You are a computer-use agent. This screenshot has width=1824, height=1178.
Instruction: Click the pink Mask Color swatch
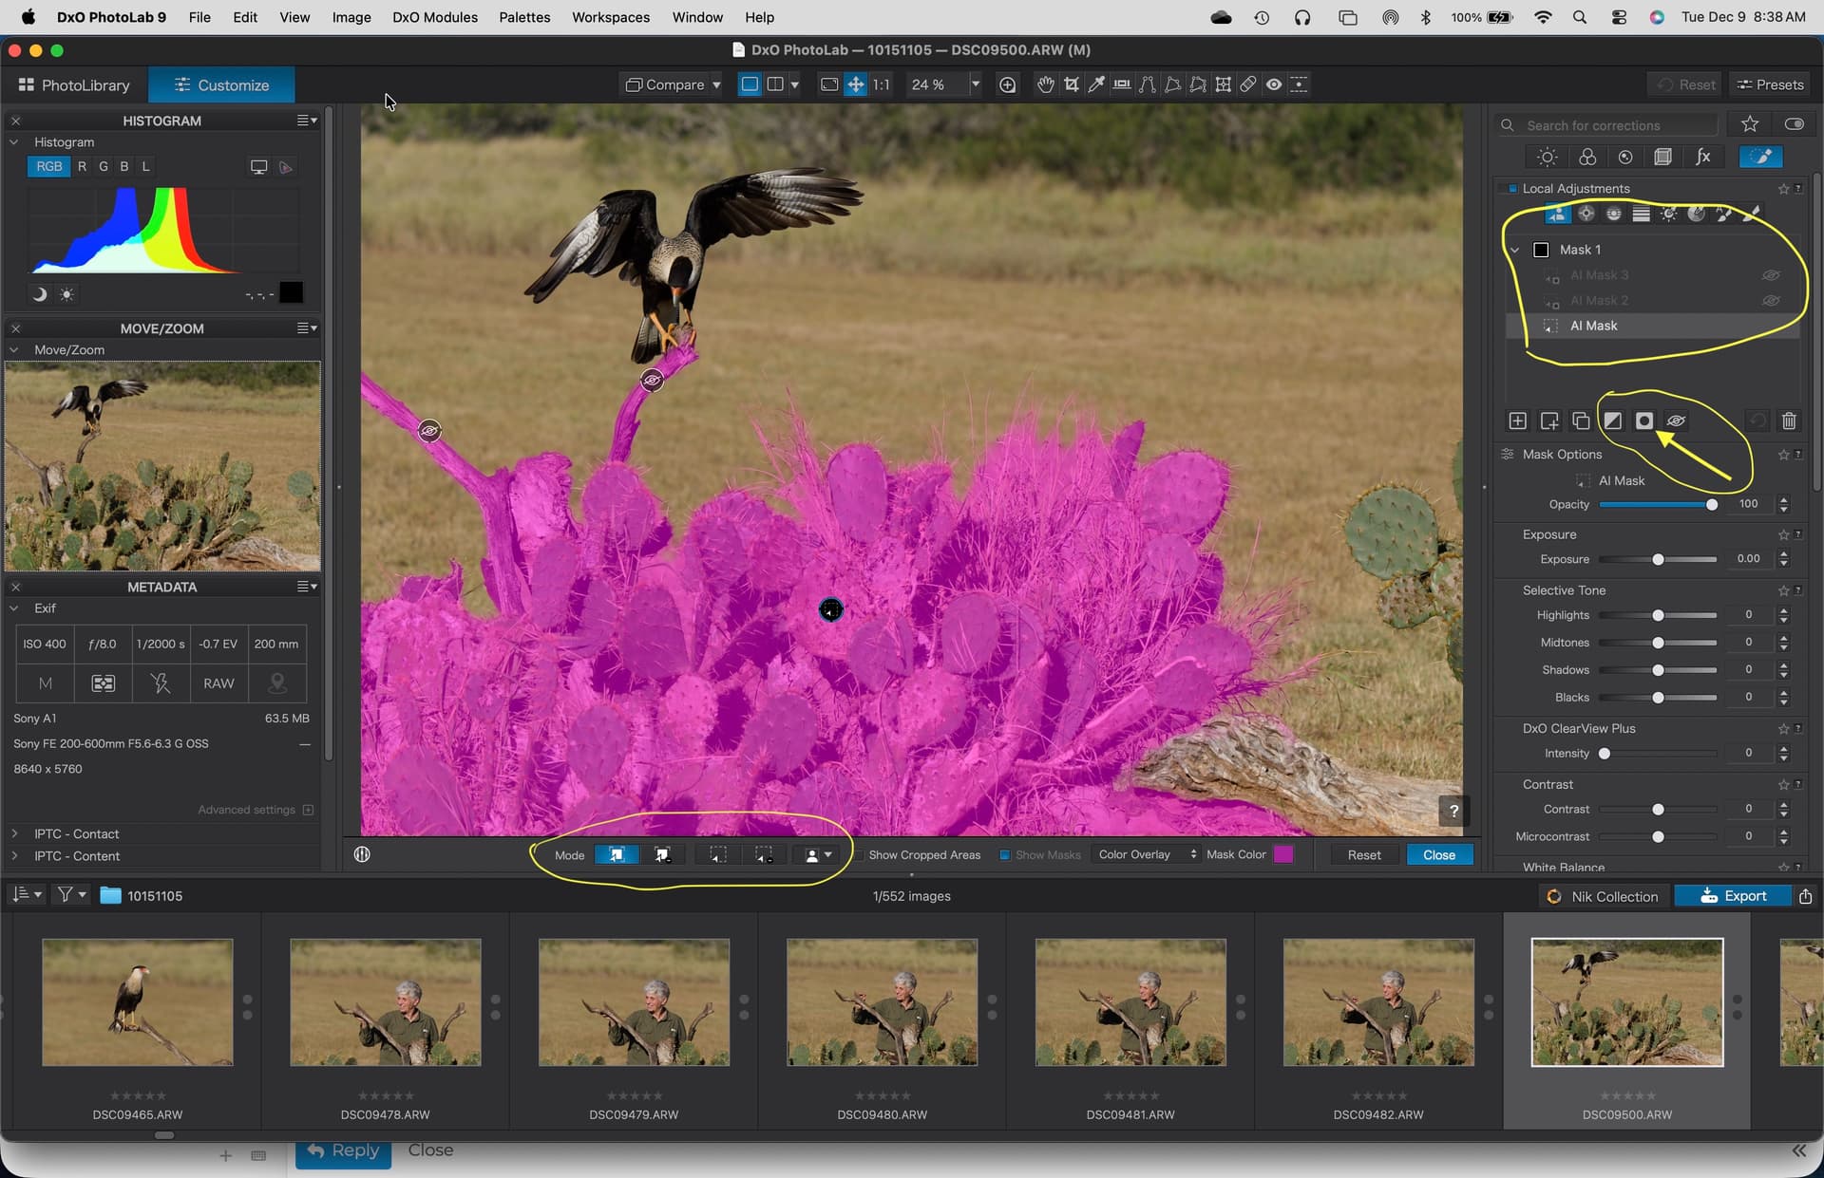click(1282, 855)
